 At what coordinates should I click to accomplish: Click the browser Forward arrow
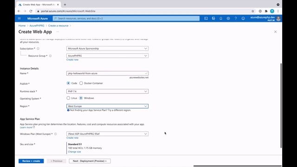click(x=25, y=11)
